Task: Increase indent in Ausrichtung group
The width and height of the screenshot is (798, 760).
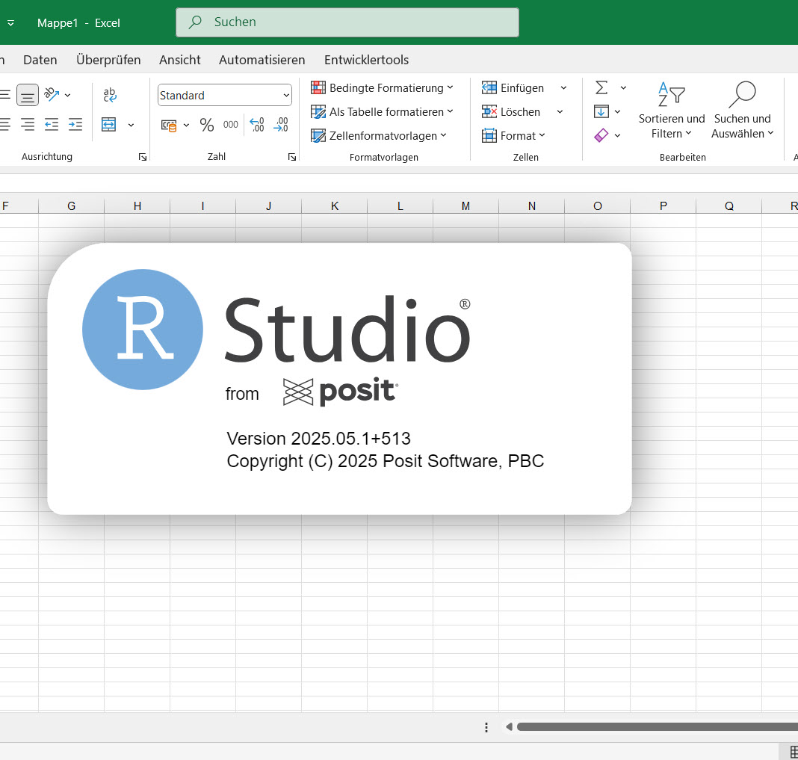Action: 75,124
